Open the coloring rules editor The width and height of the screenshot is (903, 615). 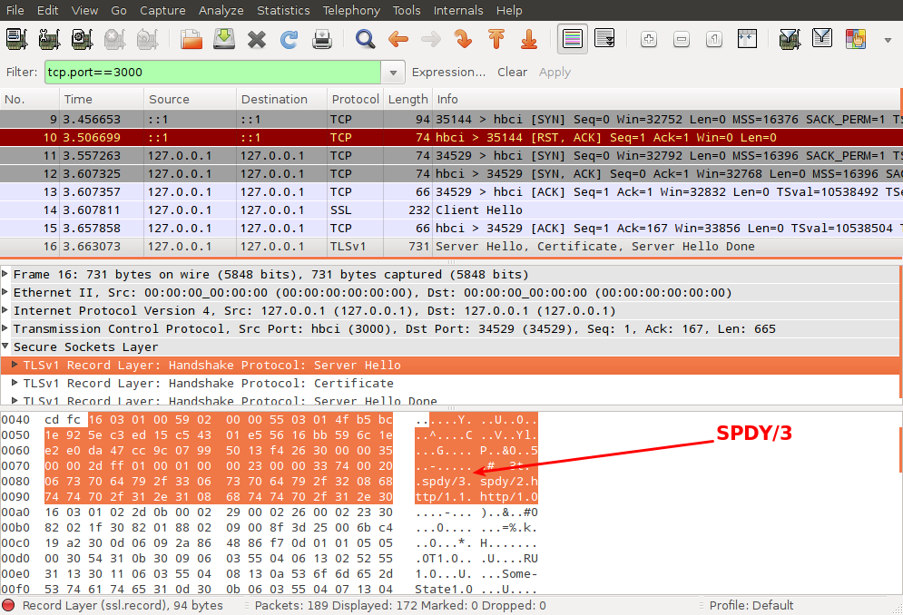854,38
